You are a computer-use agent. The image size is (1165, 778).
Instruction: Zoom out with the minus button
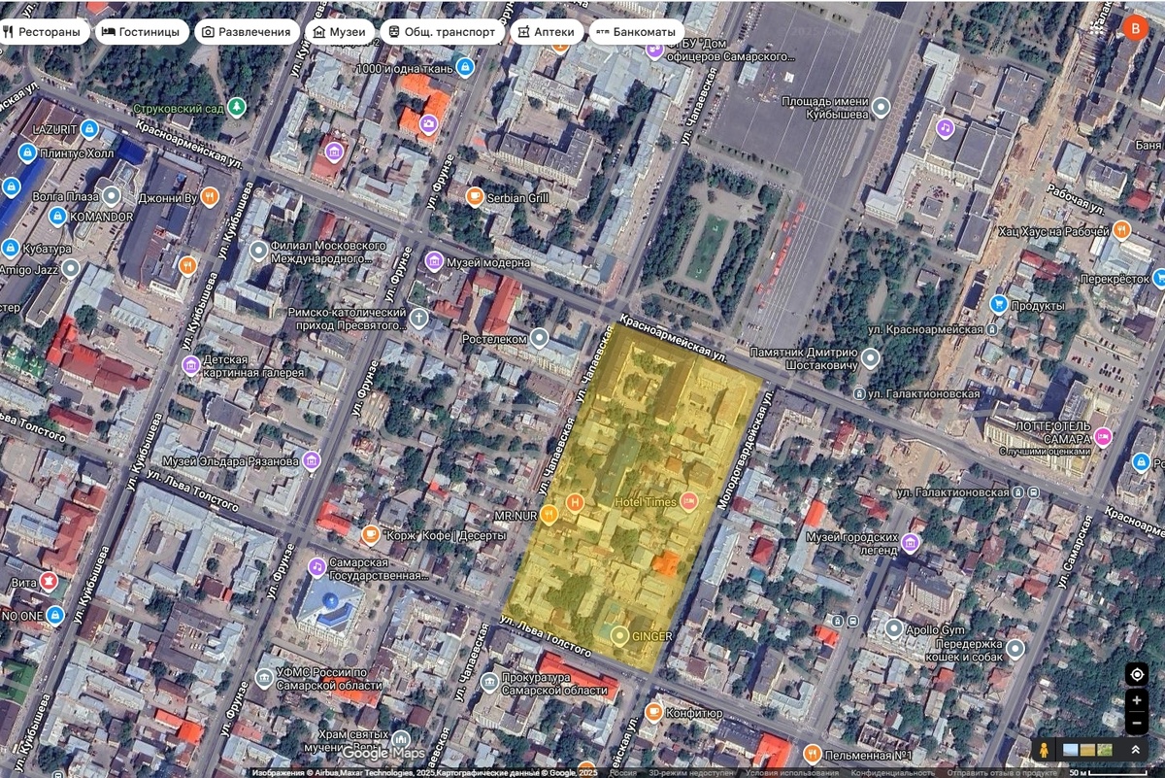pos(1137,724)
